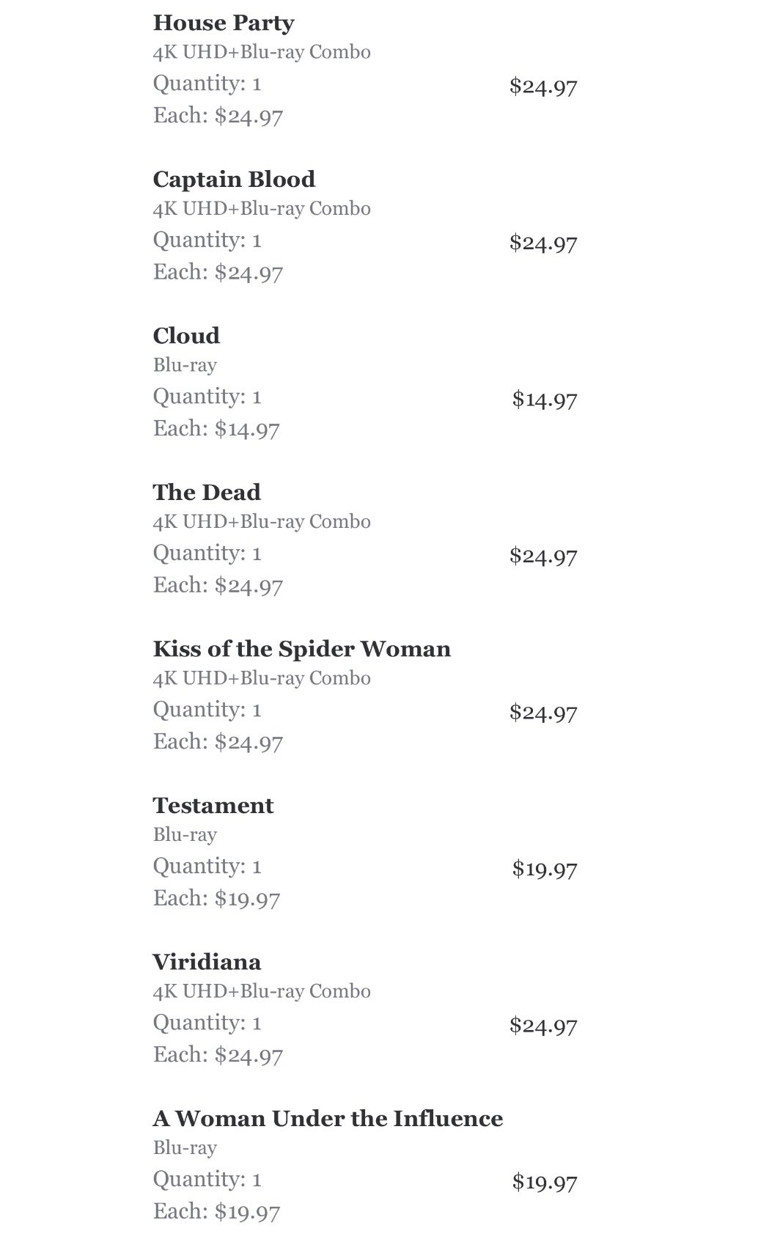Image resolution: width=780 pixels, height=1253 pixels.
Task: Click the Blu-ray format label under Testament
Action: click(x=185, y=834)
